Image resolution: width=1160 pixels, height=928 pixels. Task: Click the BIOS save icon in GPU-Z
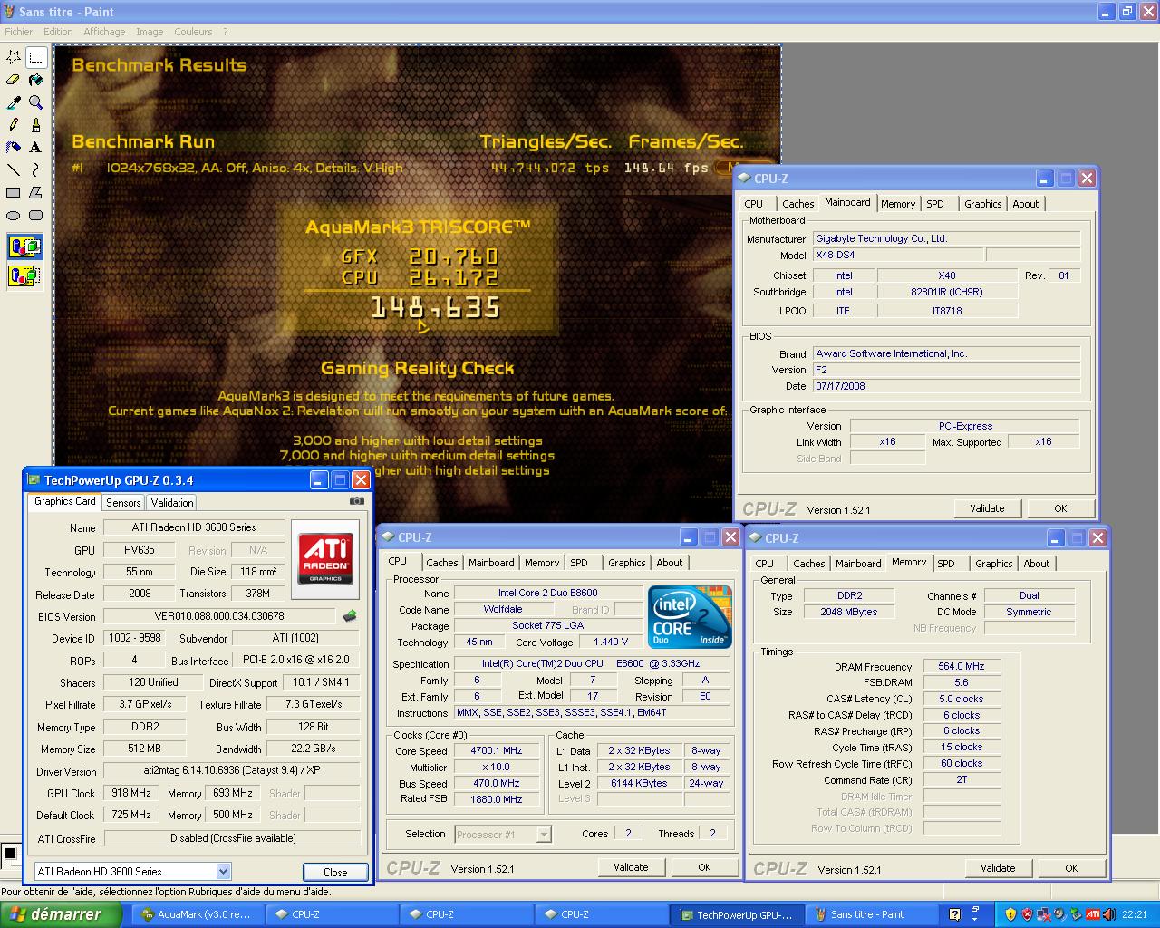tap(350, 616)
